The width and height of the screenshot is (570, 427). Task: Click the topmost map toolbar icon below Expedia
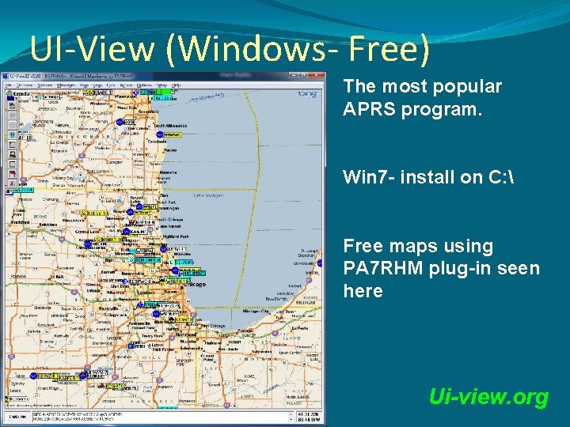point(13,106)
